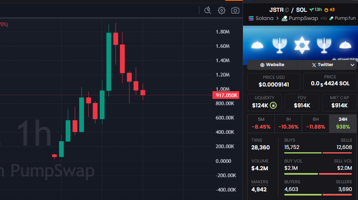Click the tallest green candlestick near 1.80M

pyautogui.click(x=109, y=62)
